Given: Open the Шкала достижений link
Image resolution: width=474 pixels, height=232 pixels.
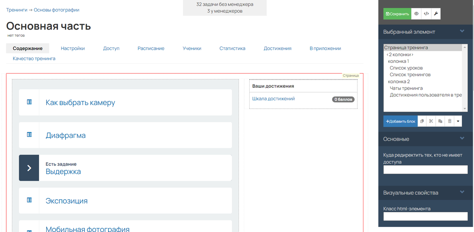Looking at the screenshot, I should (x=273, y=99).
